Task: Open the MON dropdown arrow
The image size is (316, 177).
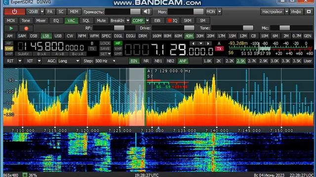Action: click(219, 12)
